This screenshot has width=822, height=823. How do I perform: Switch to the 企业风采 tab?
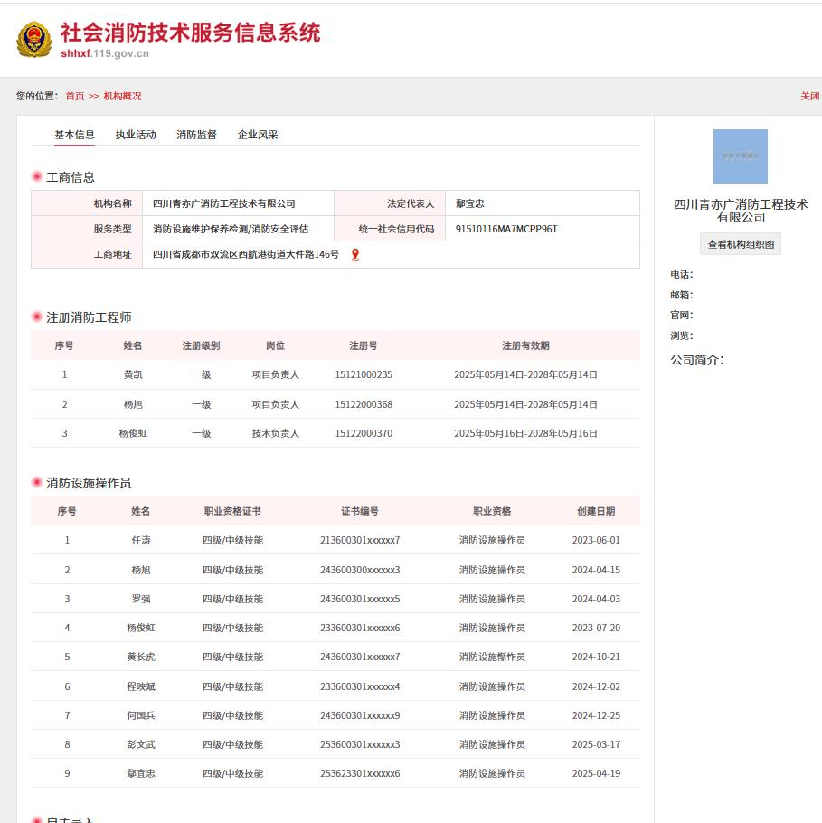[258, 134]
